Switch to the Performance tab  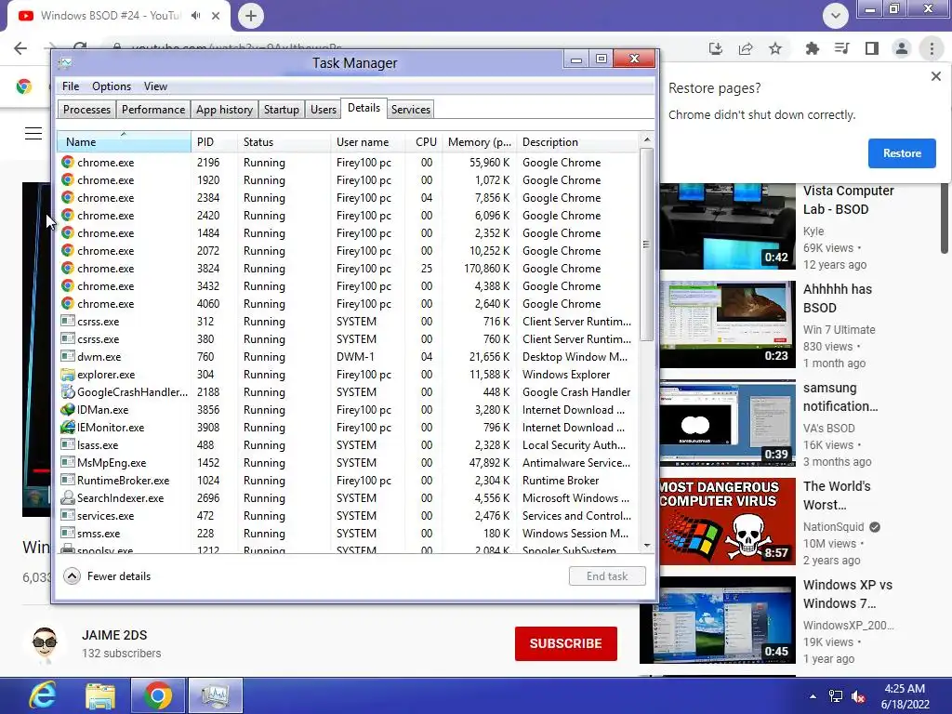153,110
